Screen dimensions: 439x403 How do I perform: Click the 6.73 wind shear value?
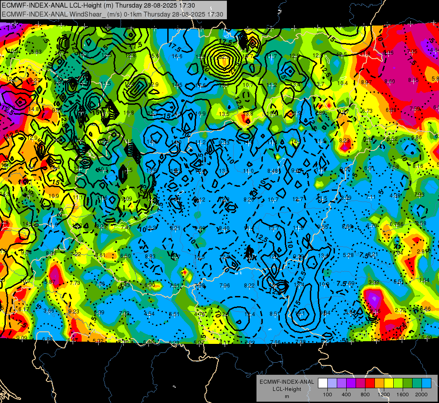click(x=367, y=111)
